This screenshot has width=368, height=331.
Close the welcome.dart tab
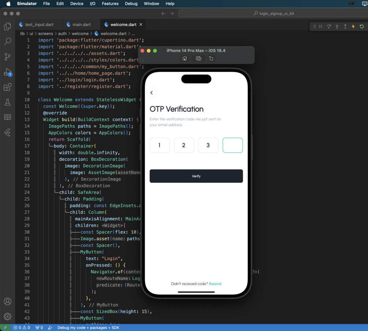pos(141,25)
